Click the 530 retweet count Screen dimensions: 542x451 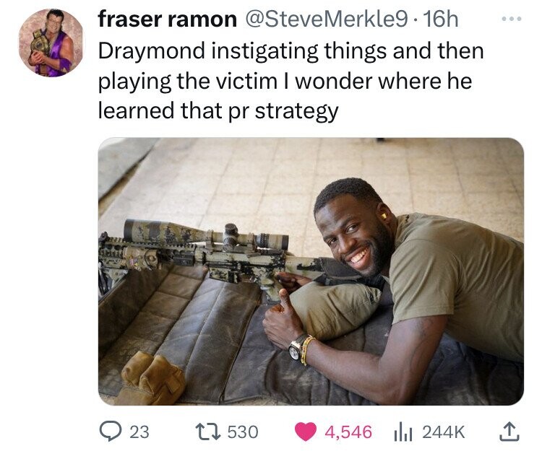tap(243, 432)
